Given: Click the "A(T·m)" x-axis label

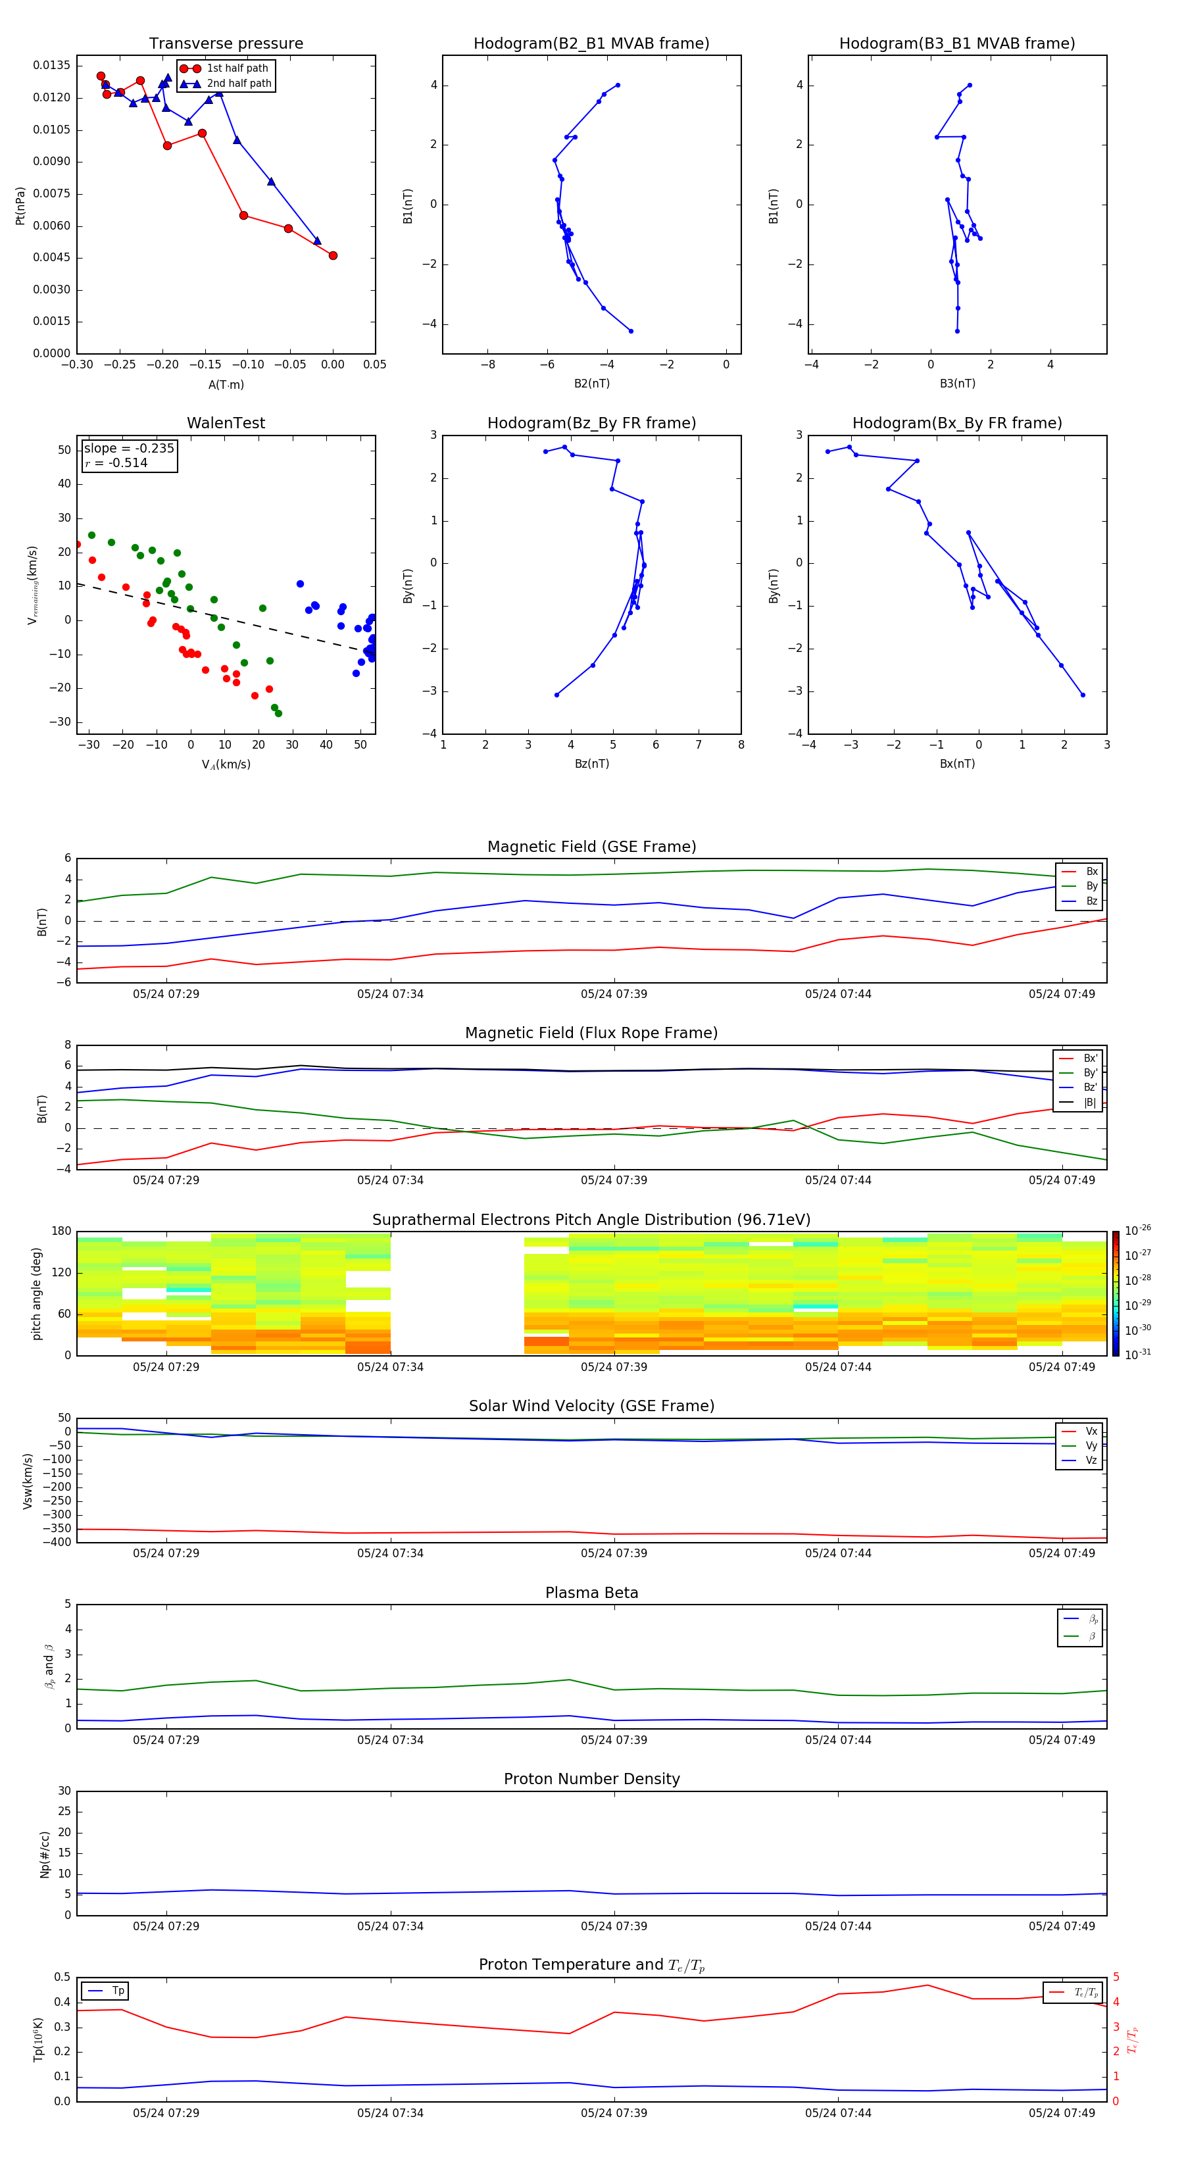Looking at the screenshot, I should (226, 385).
